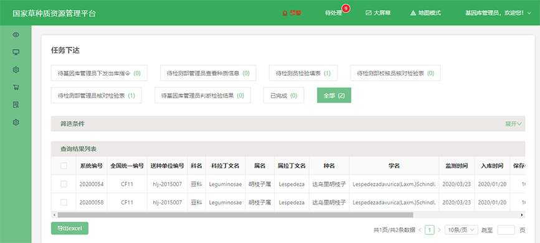
Task: Click the 监测时间 column header
Action: [457, 166]
